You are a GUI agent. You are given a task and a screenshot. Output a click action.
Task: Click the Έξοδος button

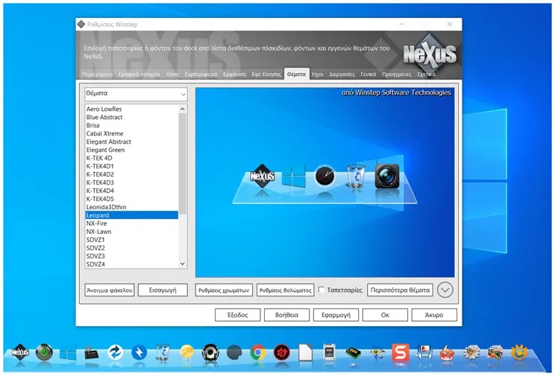pyautogui.click(x=237, y=315)
